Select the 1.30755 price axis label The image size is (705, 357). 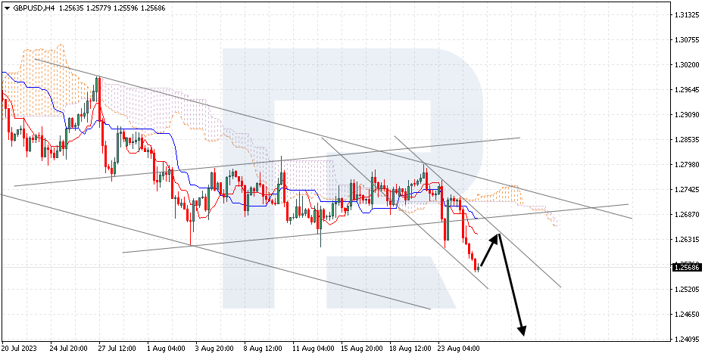685,40
